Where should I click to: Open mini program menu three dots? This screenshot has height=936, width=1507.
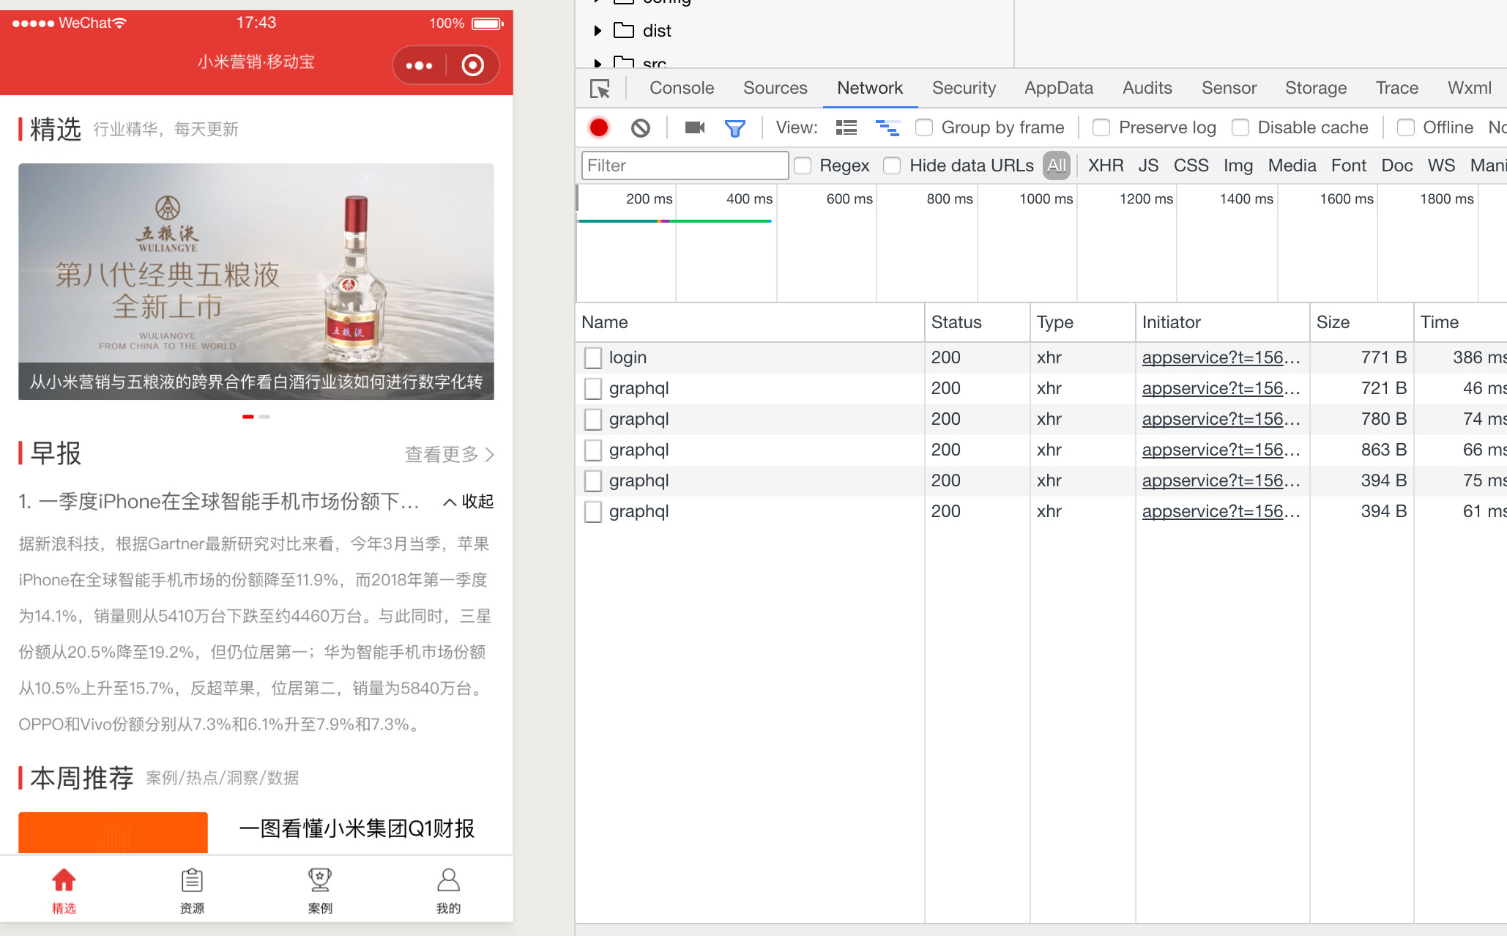coord(419,65)
